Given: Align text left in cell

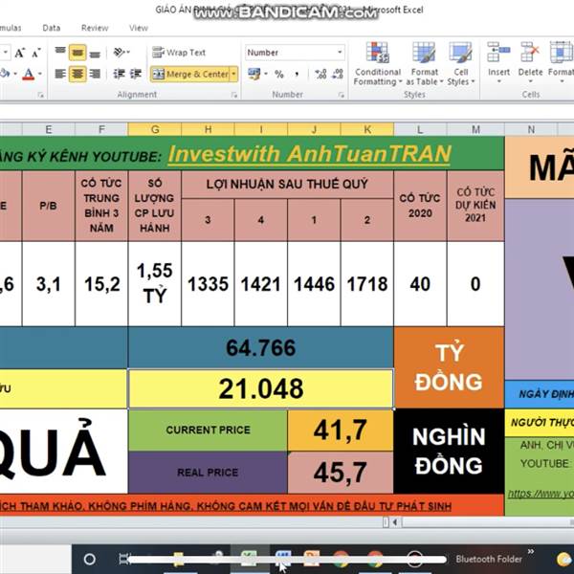Looking at the screenshot, I should pyautogui.click(x=60, y=74).
